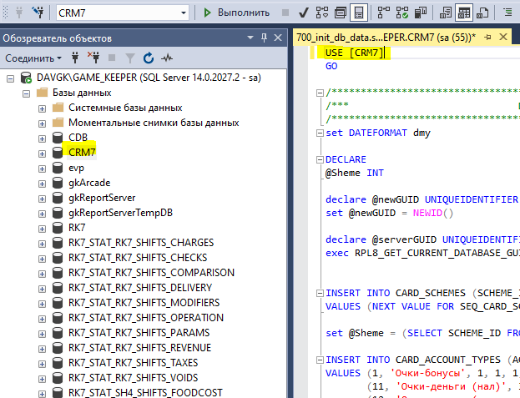Select RK7_STAT_RK7_SHIFTS_DELIVERY database
The width and height of the screenshot is (520, 398).
[140, 288]
